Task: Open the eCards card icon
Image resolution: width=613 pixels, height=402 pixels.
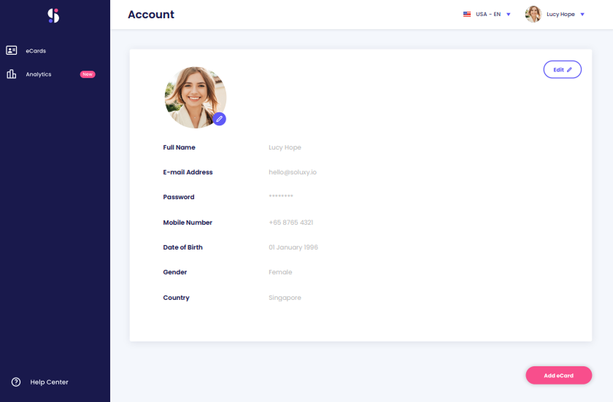Action: point(12,50)
